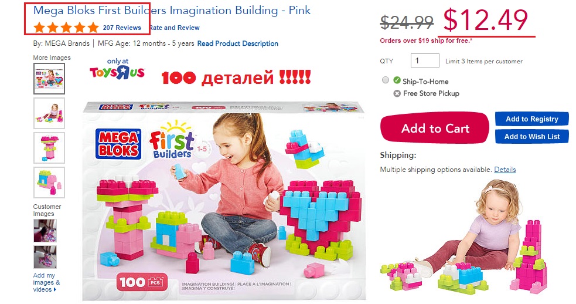Open first customer image thumbnail
This screenshot has width=576, height=304.
coord(45,231)
